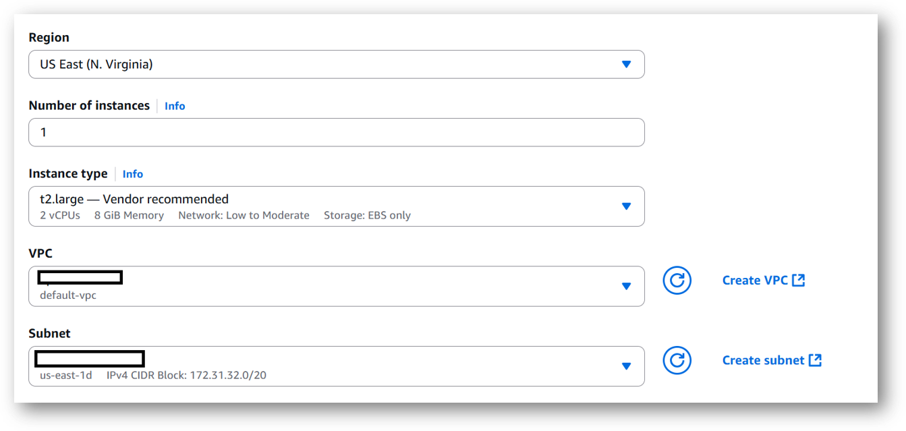Click the Region dropdown chevron arrow
The width and height of the screenshot is (906, 431).
(x=626, y=64)
